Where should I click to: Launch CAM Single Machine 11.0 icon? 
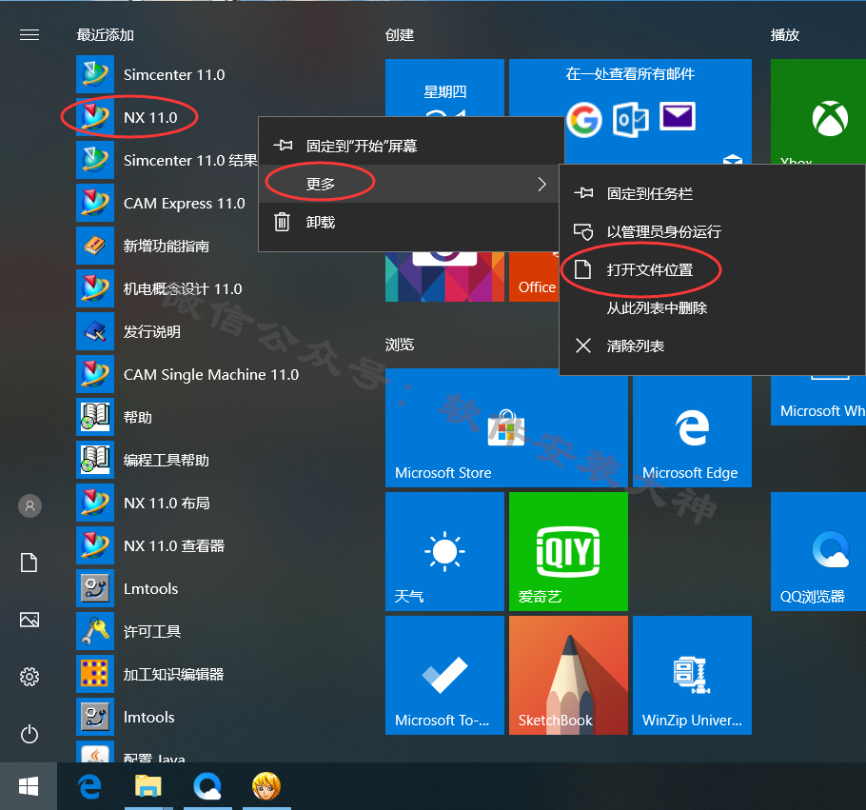(95, 374)
